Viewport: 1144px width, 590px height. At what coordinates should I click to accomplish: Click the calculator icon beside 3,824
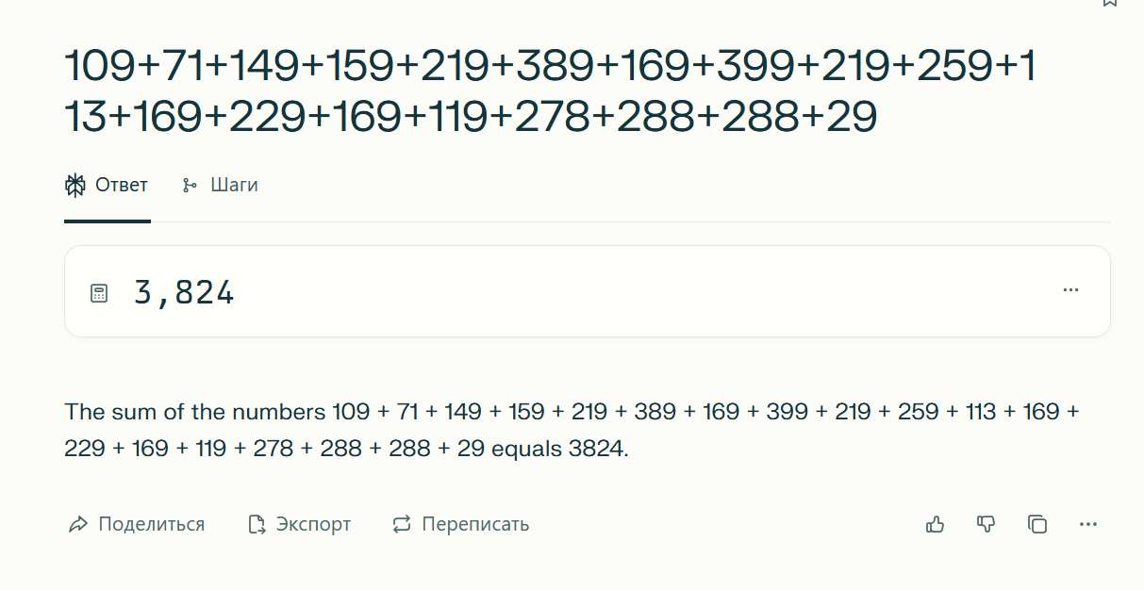click(99, 293)
